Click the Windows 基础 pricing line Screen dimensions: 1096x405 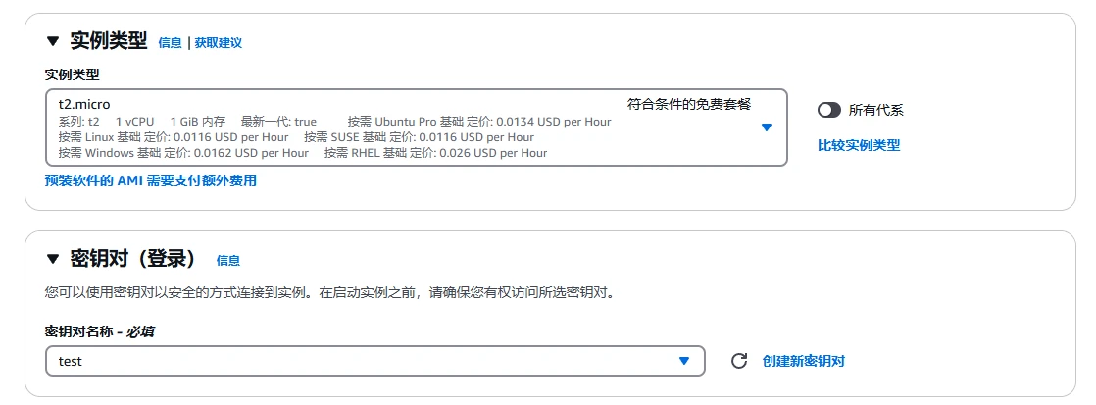click(x=184, y=152)
